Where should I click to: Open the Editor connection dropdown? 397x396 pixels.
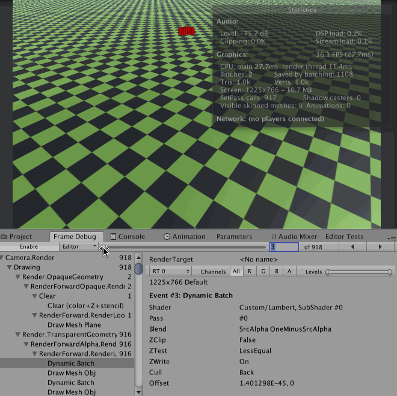[x=79, y=246]
